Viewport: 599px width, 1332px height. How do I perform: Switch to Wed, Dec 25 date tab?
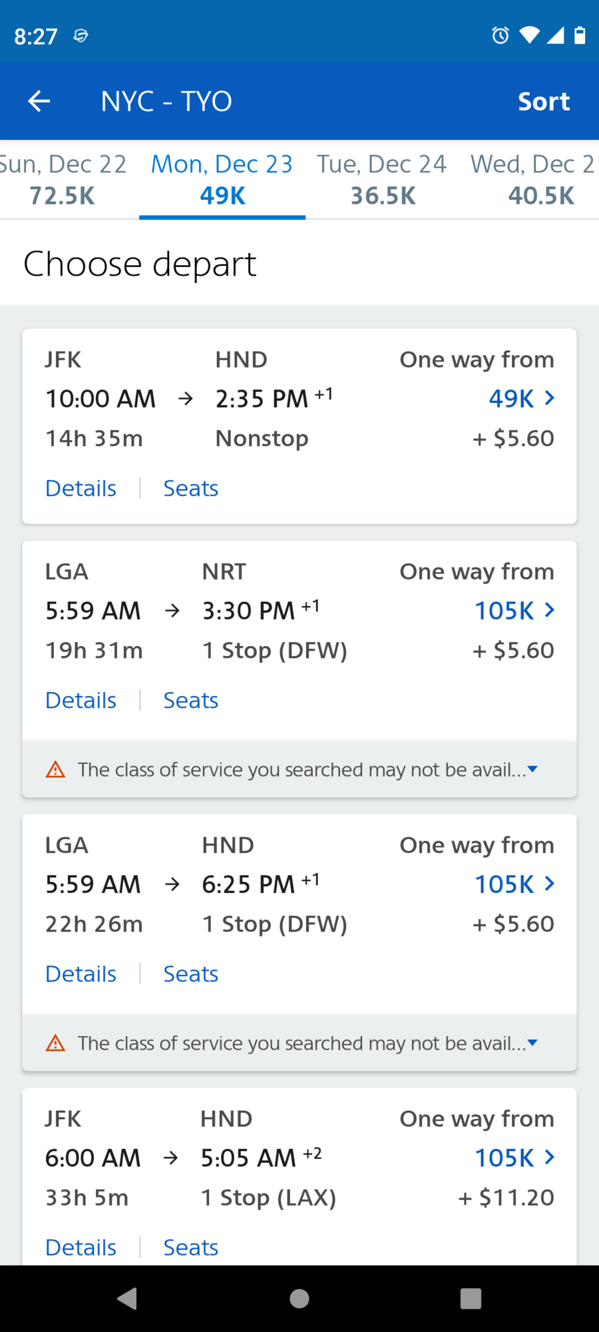click(x=534, y=180)
